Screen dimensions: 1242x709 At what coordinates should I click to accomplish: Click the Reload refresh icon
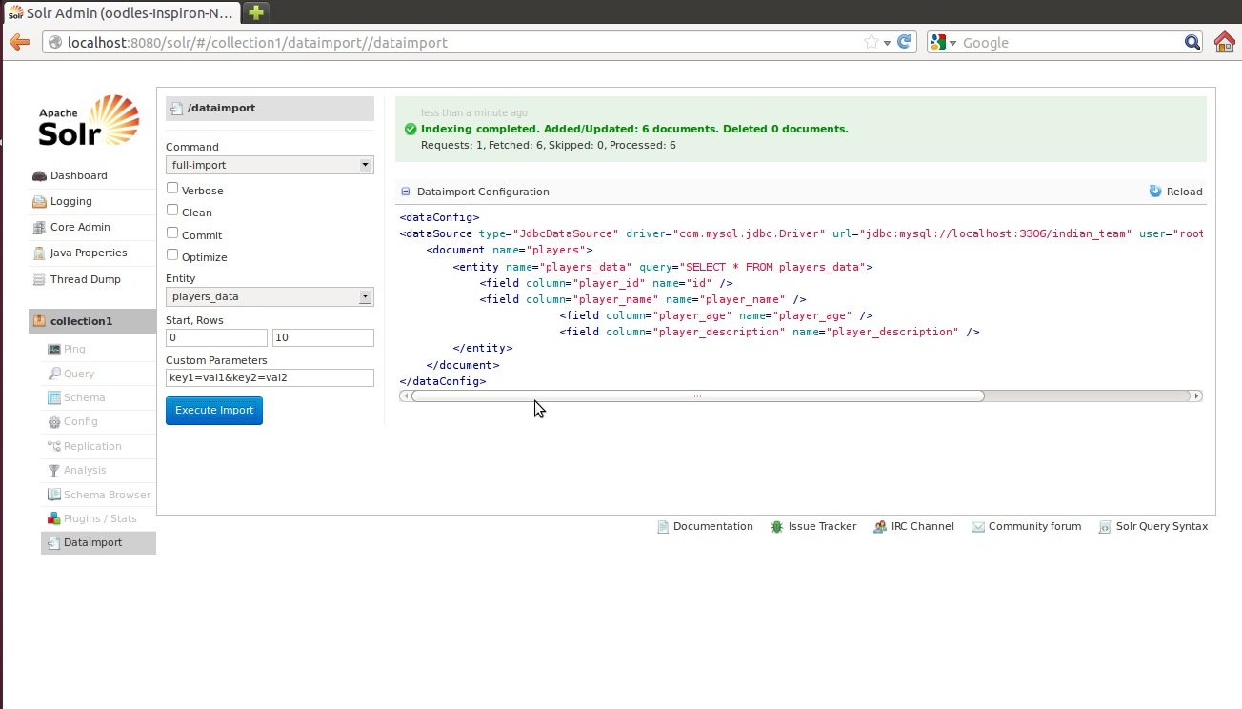coord(1155,192)
